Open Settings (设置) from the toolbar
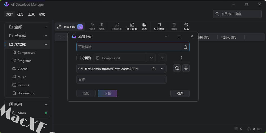266x133 pixels. 186,25
